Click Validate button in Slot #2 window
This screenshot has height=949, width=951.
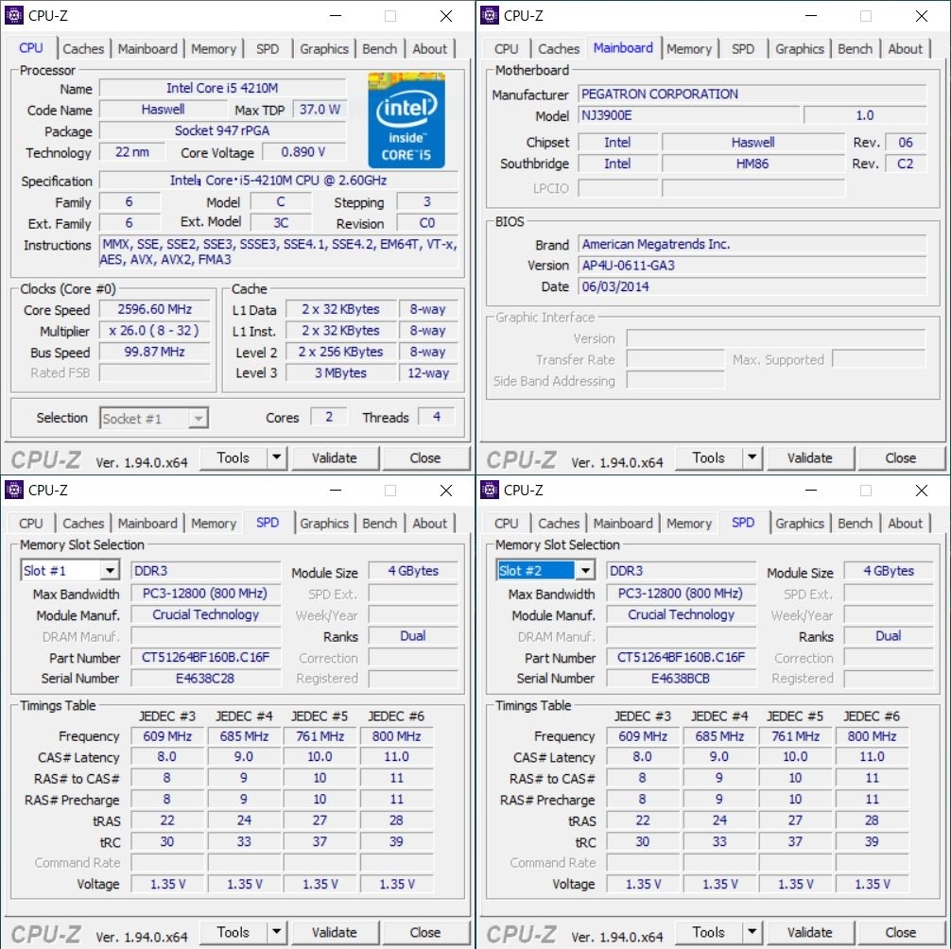pos(810,932)
